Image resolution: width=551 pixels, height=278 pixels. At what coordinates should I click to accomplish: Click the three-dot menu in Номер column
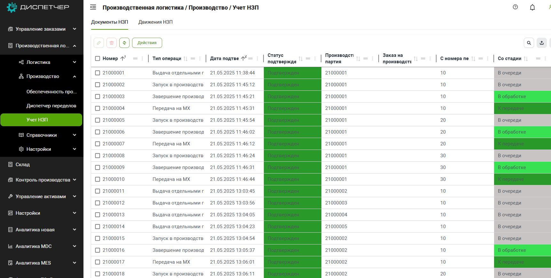tap(142, 58)
